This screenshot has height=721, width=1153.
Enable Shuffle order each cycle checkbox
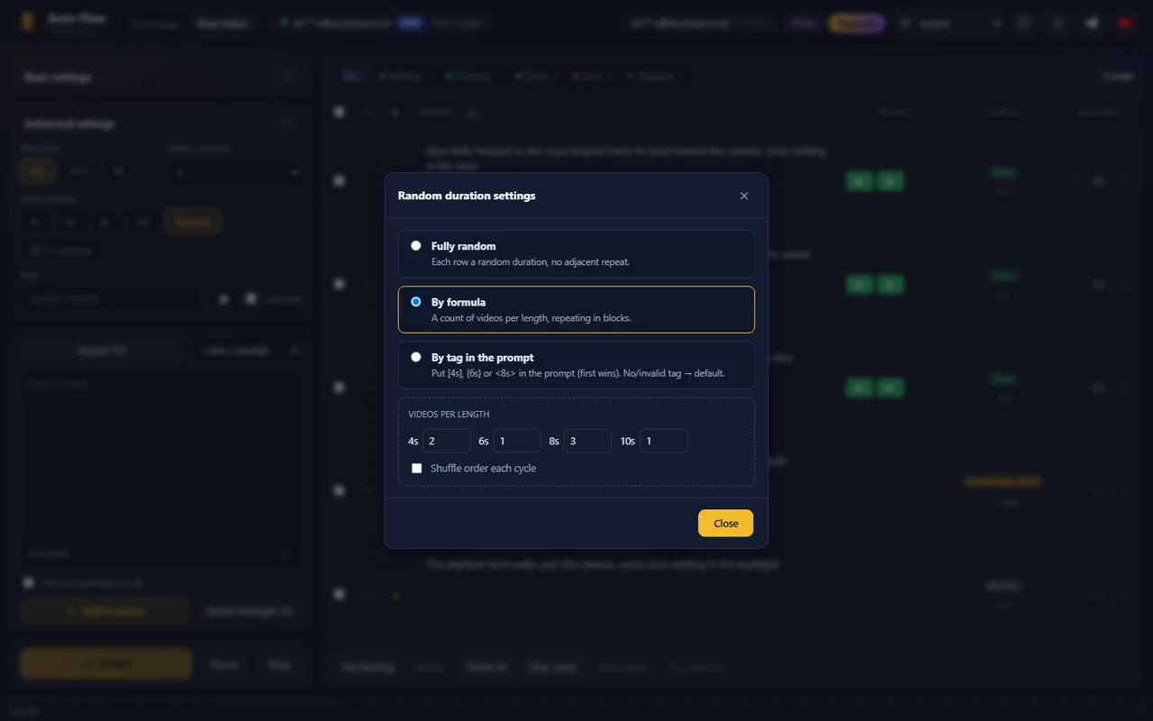tap(416, 468)
